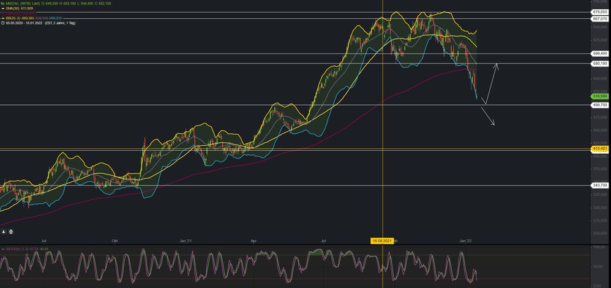
Task: Click the stochastic indicator legend icon
Action: tap(3, 250)
